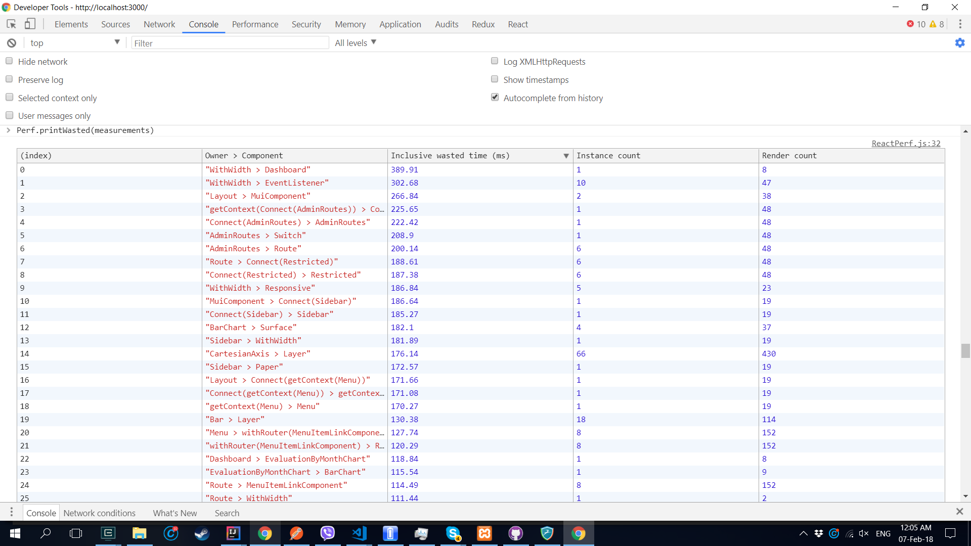Open the Network conditions drawer tab
The width and height of the screenshot is (971, 546).
[99, 513]
